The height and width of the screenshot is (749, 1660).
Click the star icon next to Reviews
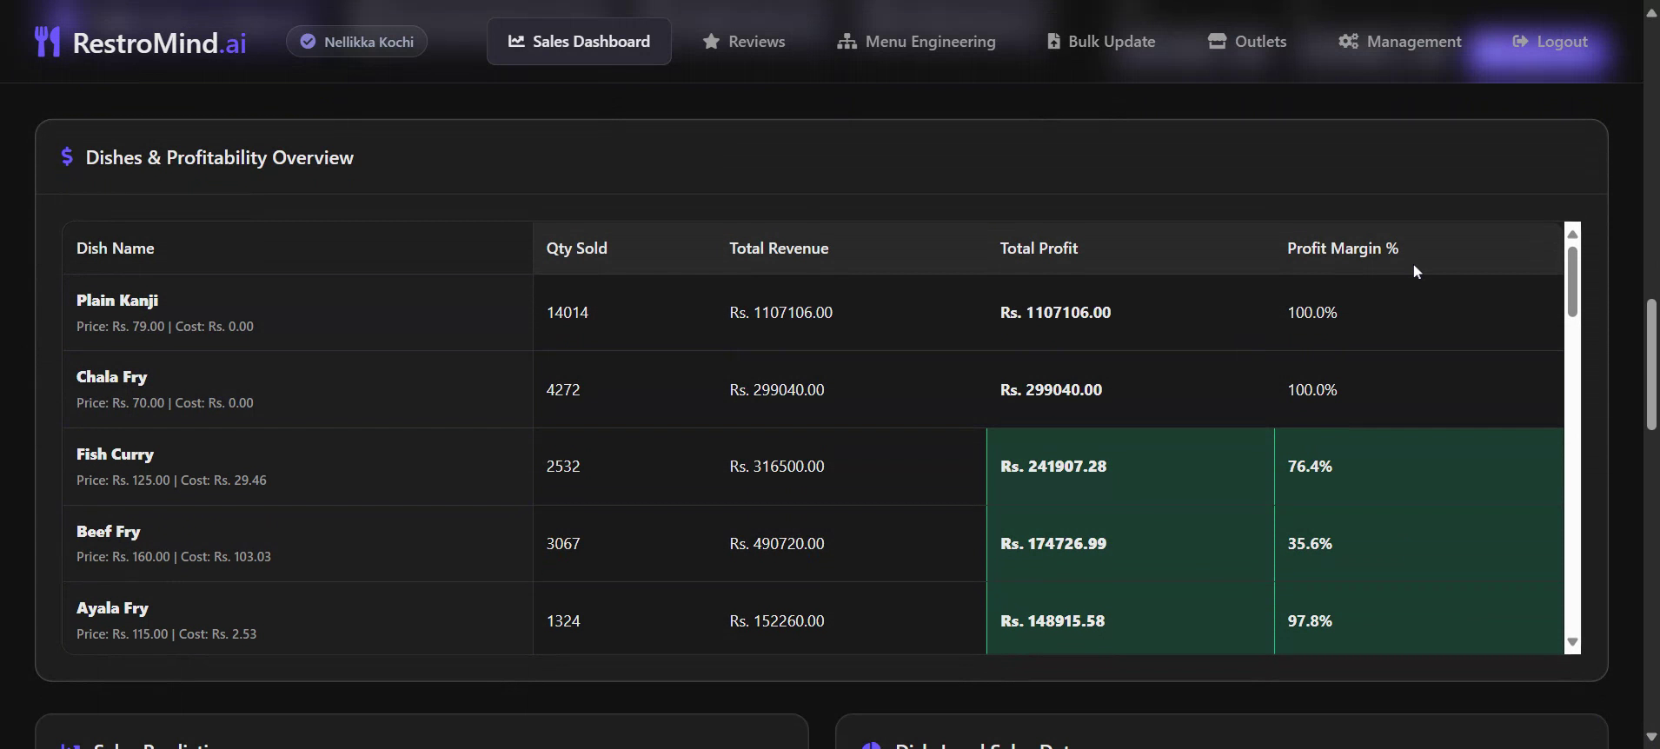coord(711,42)
